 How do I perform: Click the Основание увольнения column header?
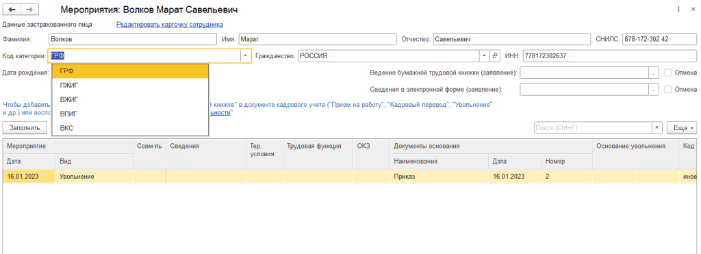coord(635,153)
